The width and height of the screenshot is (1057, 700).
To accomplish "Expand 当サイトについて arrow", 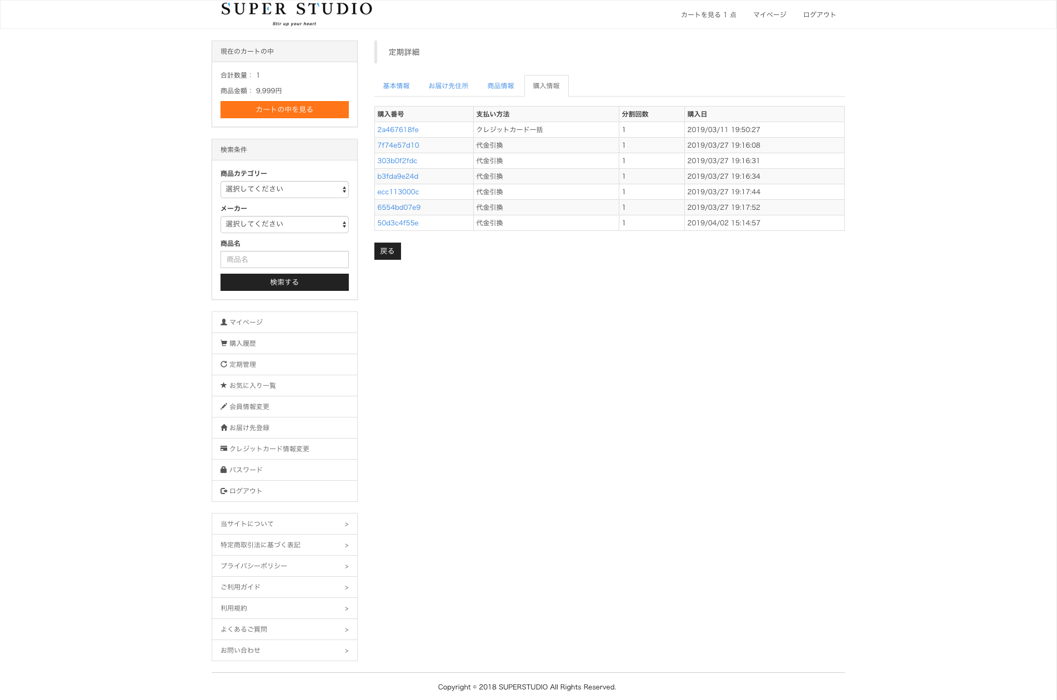I will click(x=347, y=524).
